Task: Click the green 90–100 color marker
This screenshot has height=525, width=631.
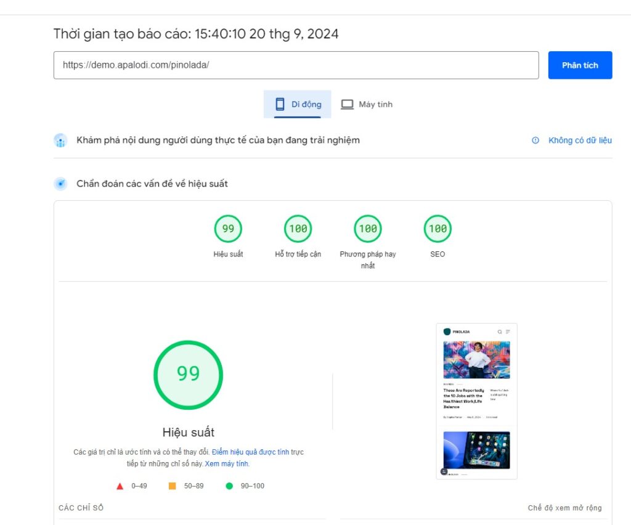Action: tap(228, 486)
